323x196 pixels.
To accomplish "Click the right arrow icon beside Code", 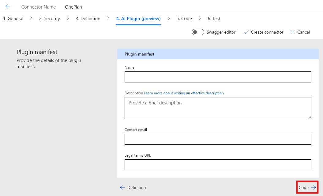I will (x=314, y=187).
